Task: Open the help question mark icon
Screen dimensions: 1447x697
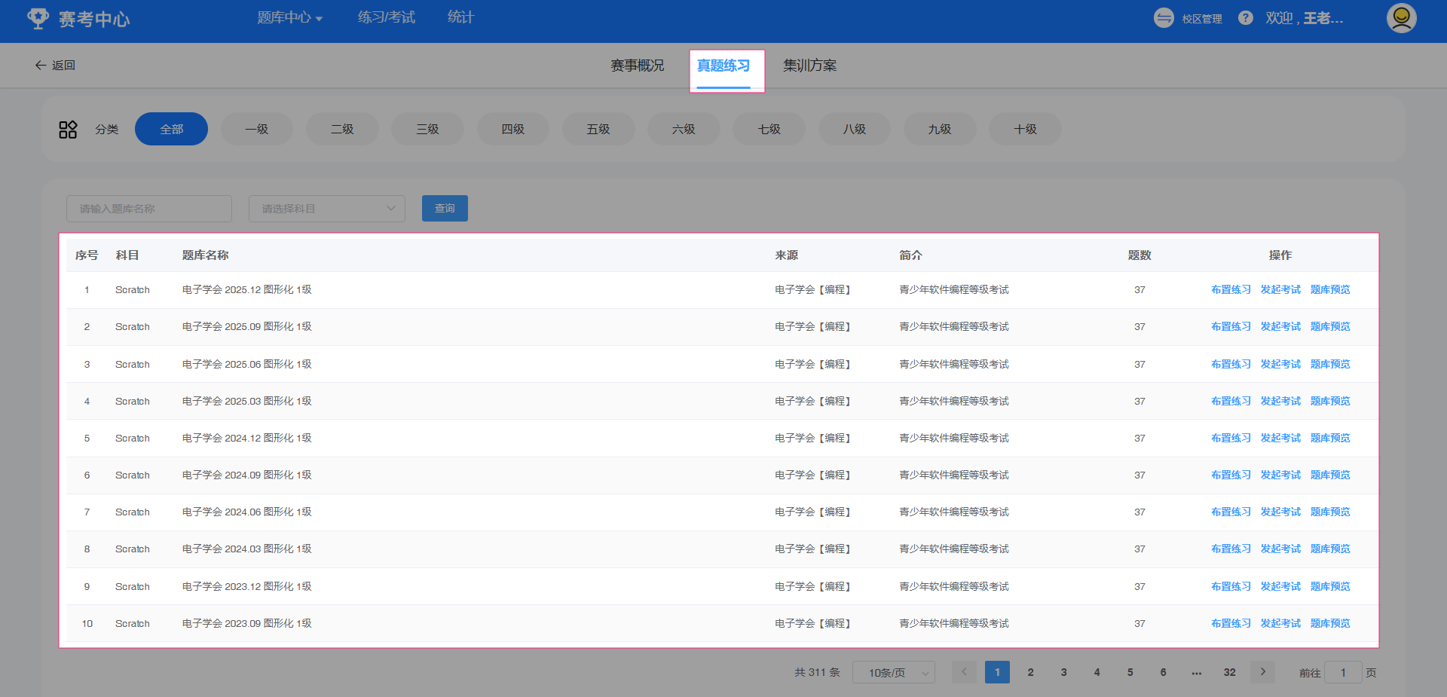Action: click(x=1246, y=18)
